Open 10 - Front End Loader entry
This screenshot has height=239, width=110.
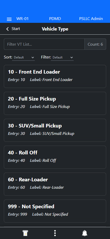[x=55, y=76]
